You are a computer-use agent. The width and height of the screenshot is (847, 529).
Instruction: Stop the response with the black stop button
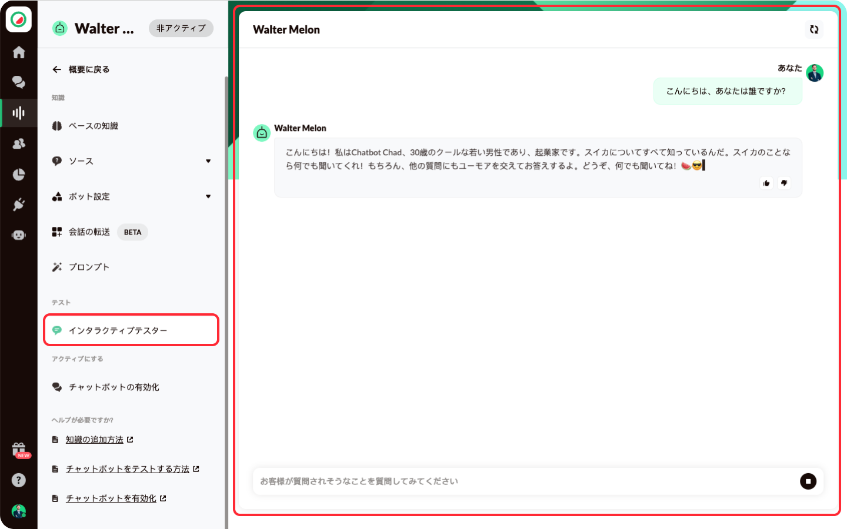click(808, 481)
